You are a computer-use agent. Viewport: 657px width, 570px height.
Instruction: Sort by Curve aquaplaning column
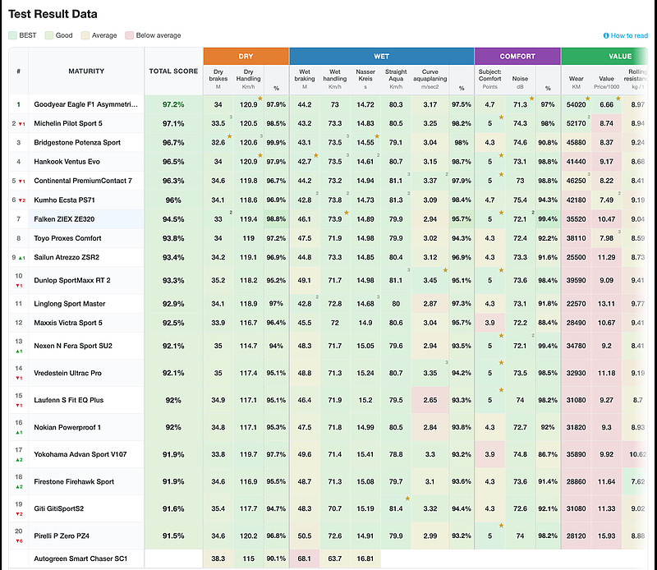430,79
